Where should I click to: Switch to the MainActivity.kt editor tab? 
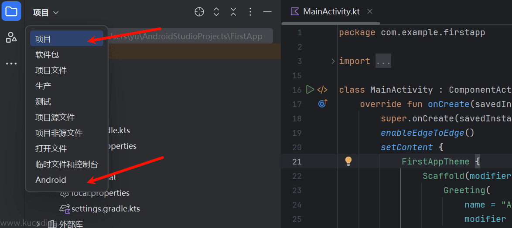(x=331, y=12)
